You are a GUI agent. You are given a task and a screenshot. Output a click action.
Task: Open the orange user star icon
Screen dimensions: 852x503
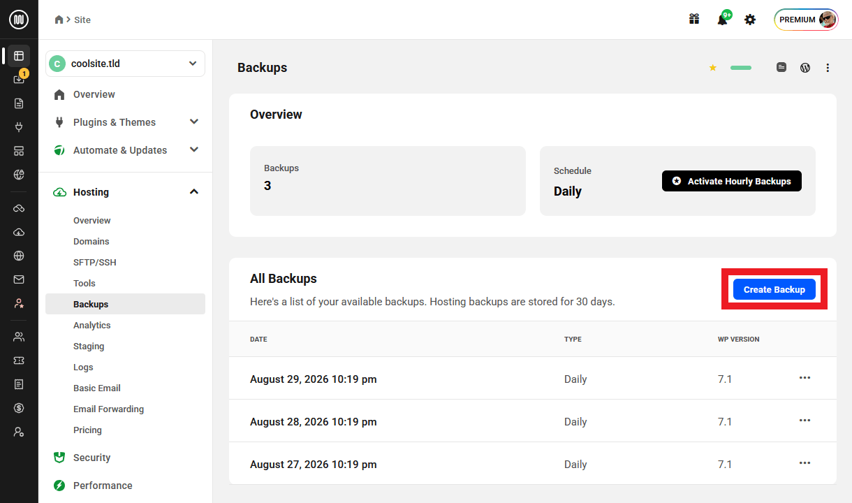click(19, 303)
